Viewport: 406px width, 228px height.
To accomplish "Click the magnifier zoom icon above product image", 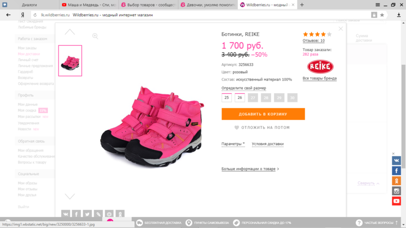I will tap(95, 36).
